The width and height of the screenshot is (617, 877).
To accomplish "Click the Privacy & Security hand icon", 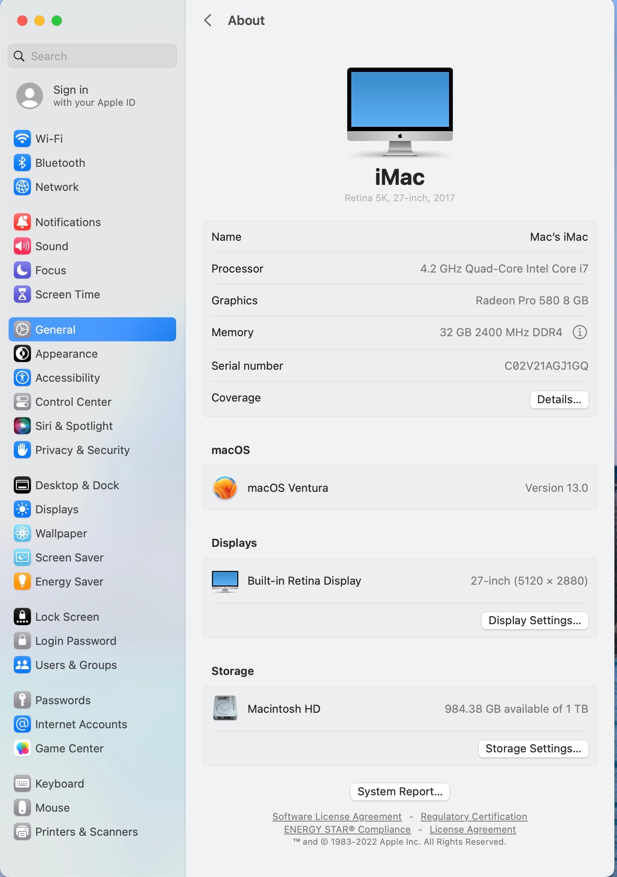I will tap(22, 450).
